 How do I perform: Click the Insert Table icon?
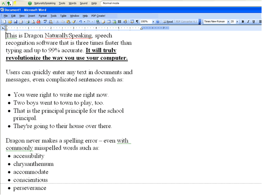click(109, 21)
